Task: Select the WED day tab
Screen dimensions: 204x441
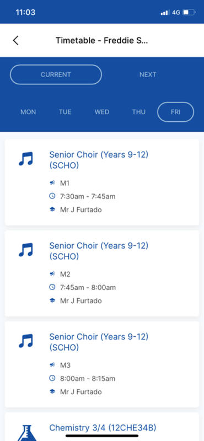Action: 102,112
